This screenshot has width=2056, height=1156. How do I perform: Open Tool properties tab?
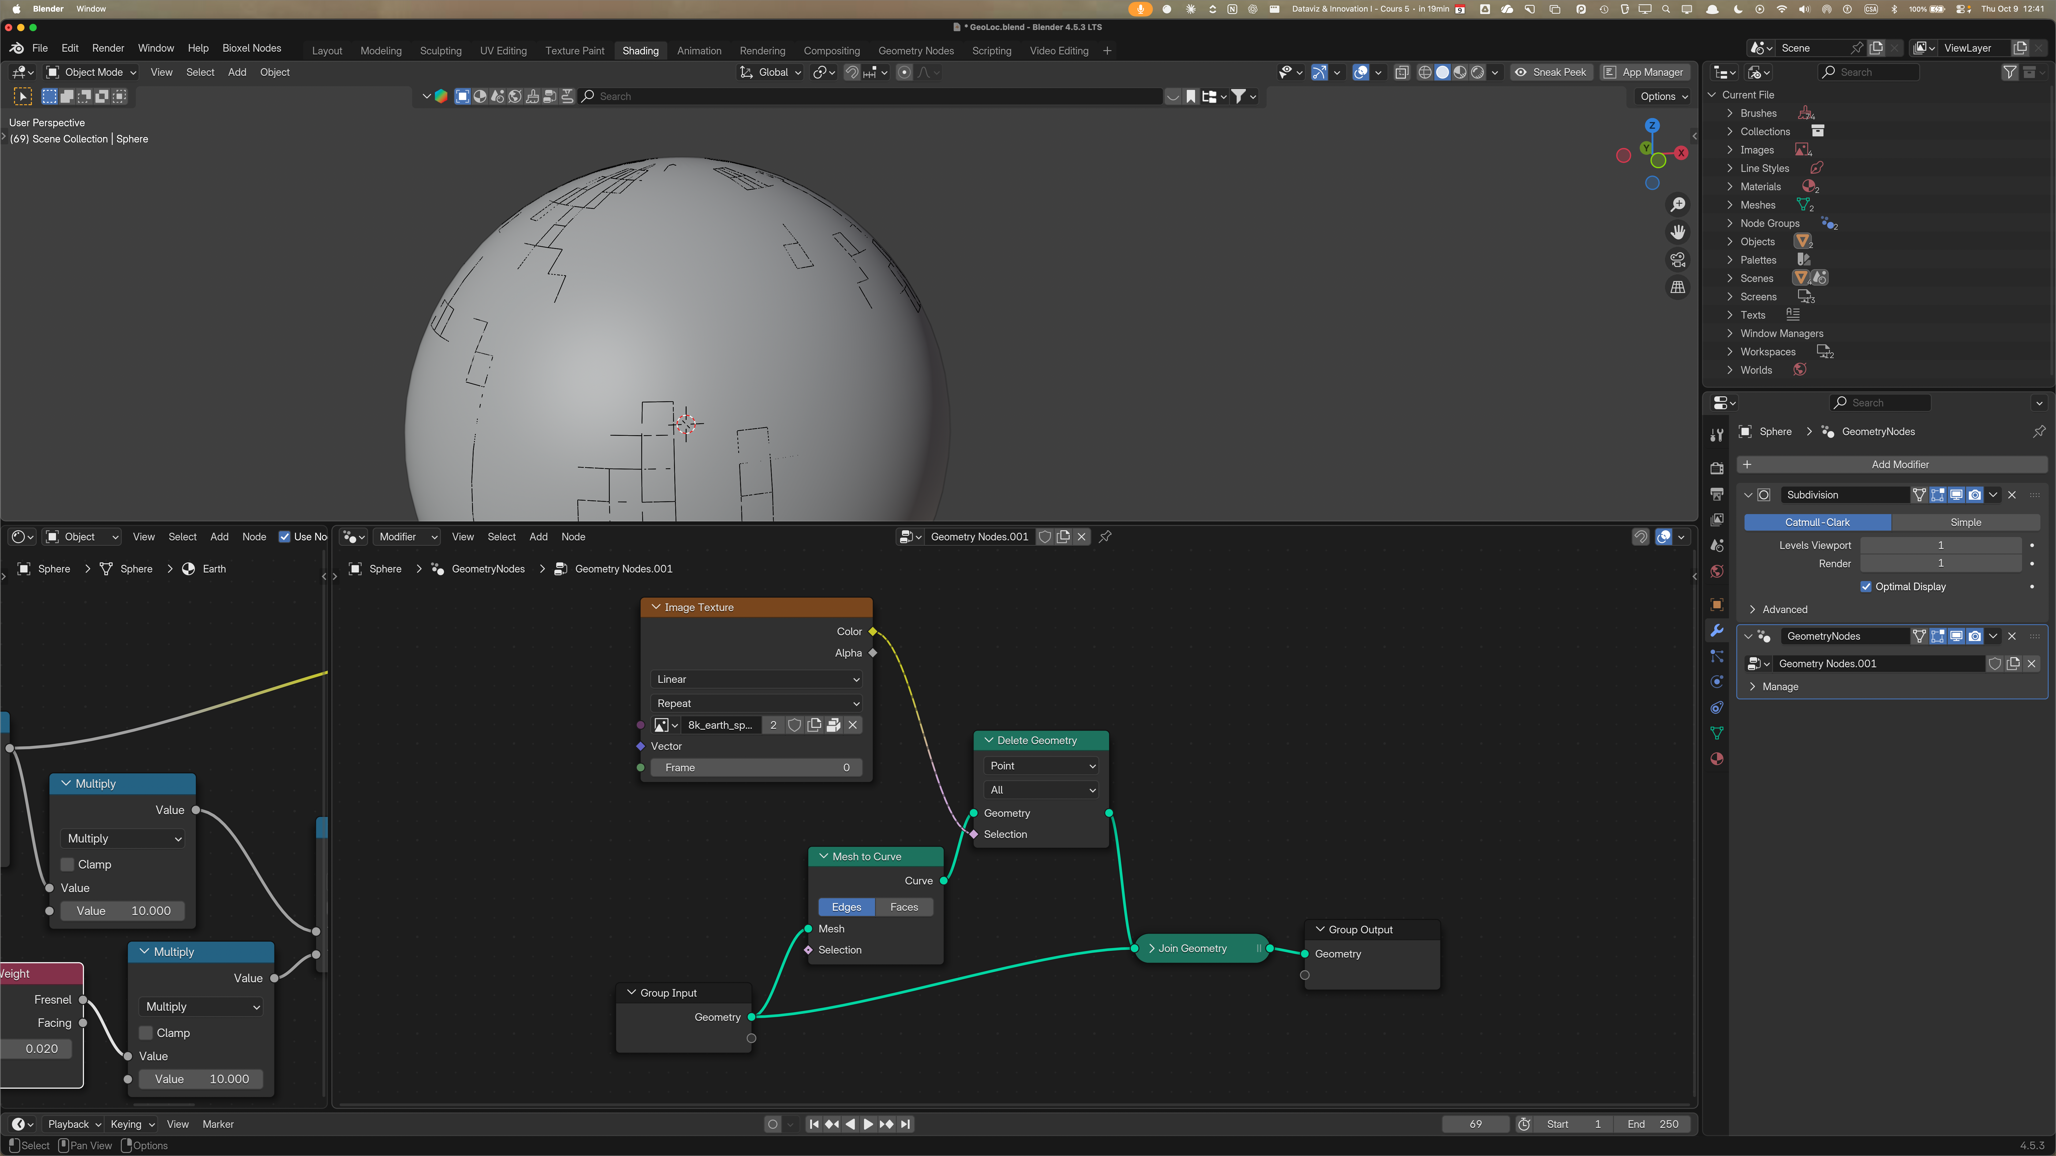click(1717, 435)
